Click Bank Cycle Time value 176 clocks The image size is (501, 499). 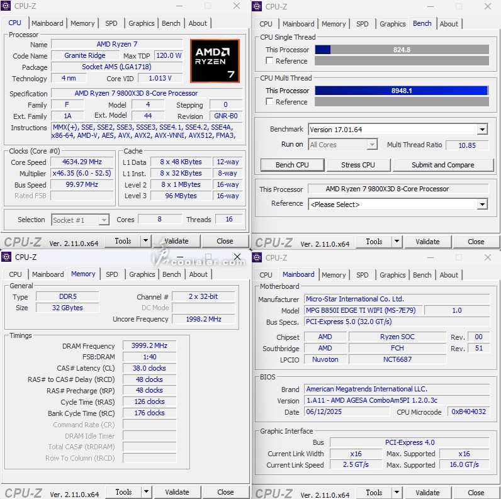coord(149,413)
